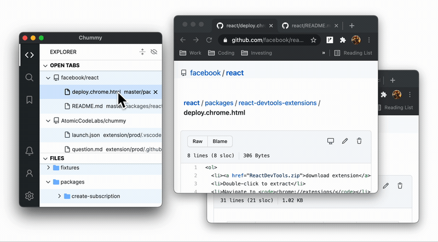Edit file with the pencil icon

[x=345, y=141]
